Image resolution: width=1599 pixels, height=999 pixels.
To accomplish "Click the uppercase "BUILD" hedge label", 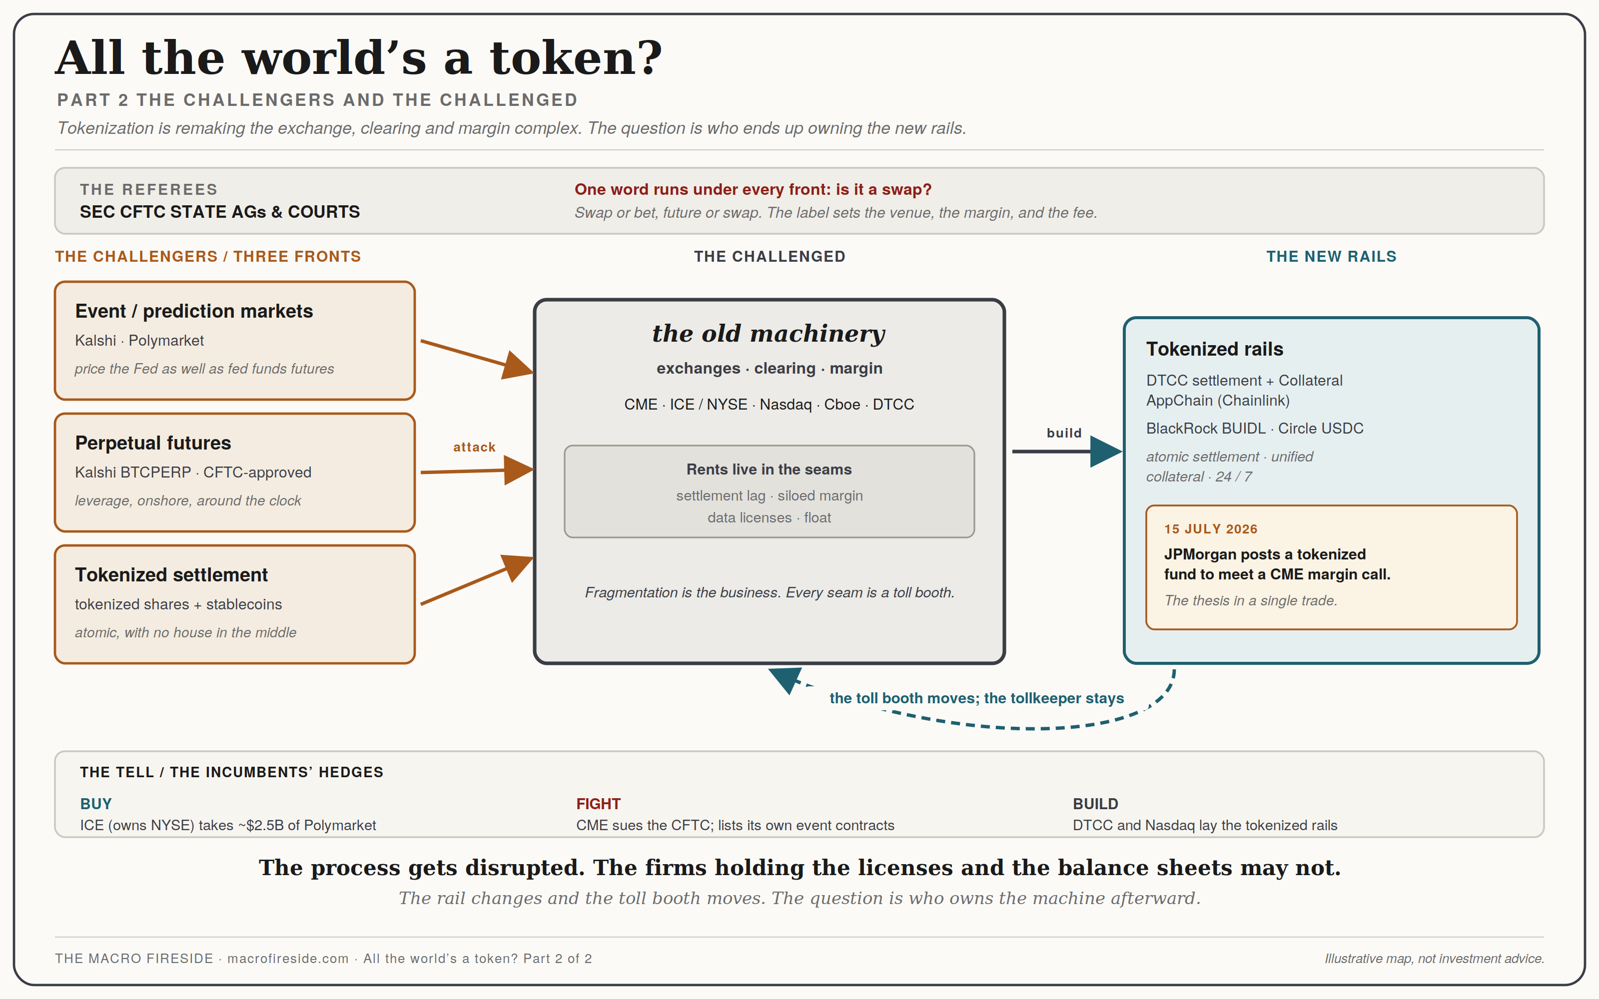I will (x=1095, y=804).
